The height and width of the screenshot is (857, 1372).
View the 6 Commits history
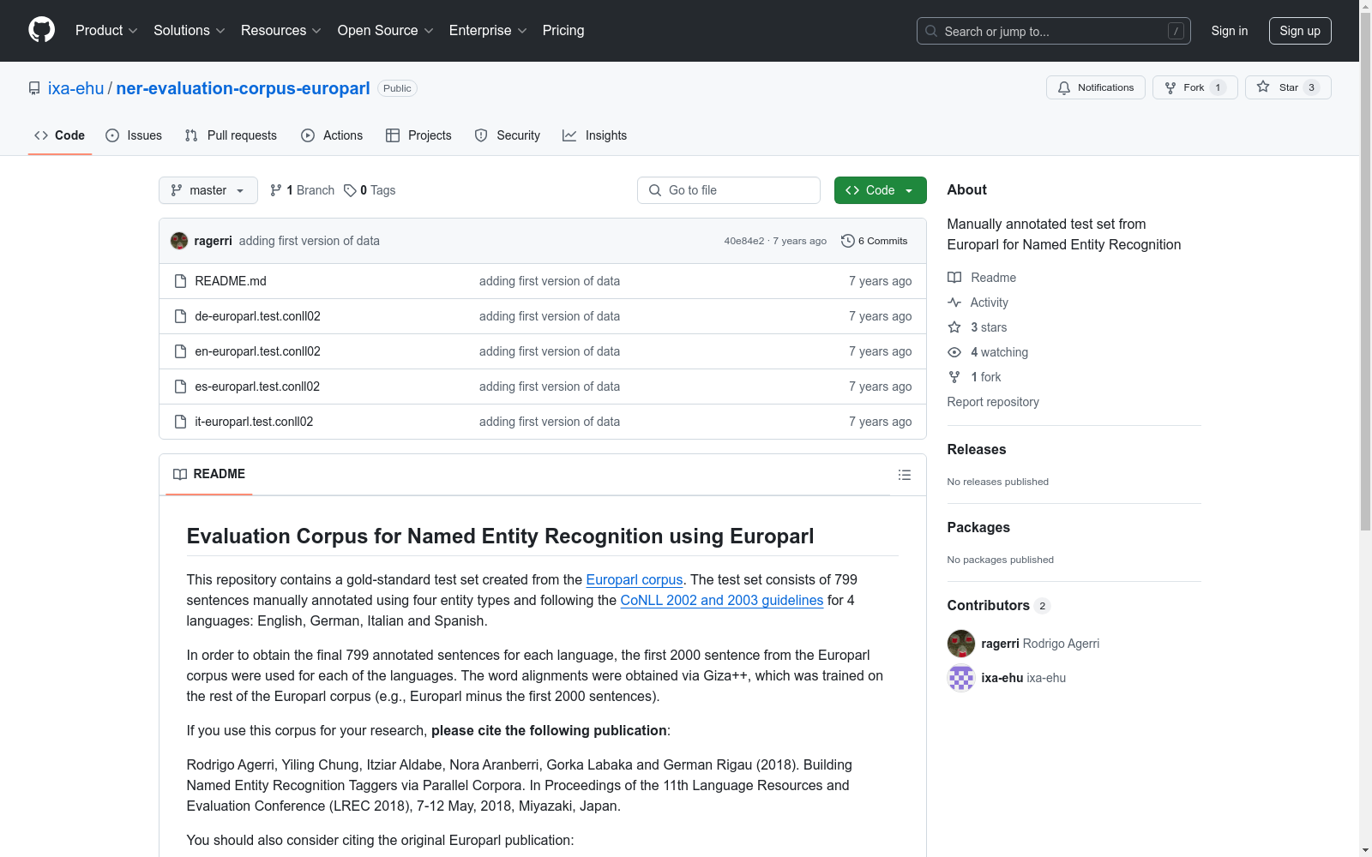tap(875, 241)
